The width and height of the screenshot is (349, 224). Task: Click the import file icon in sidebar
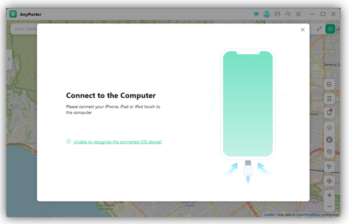tap(330, 84)
